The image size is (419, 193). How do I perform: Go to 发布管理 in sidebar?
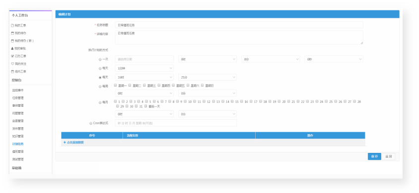click(x=18, y=129)
